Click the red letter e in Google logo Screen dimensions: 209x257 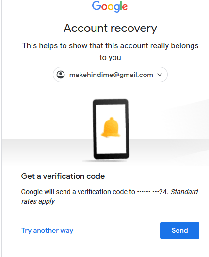[125, 7]
